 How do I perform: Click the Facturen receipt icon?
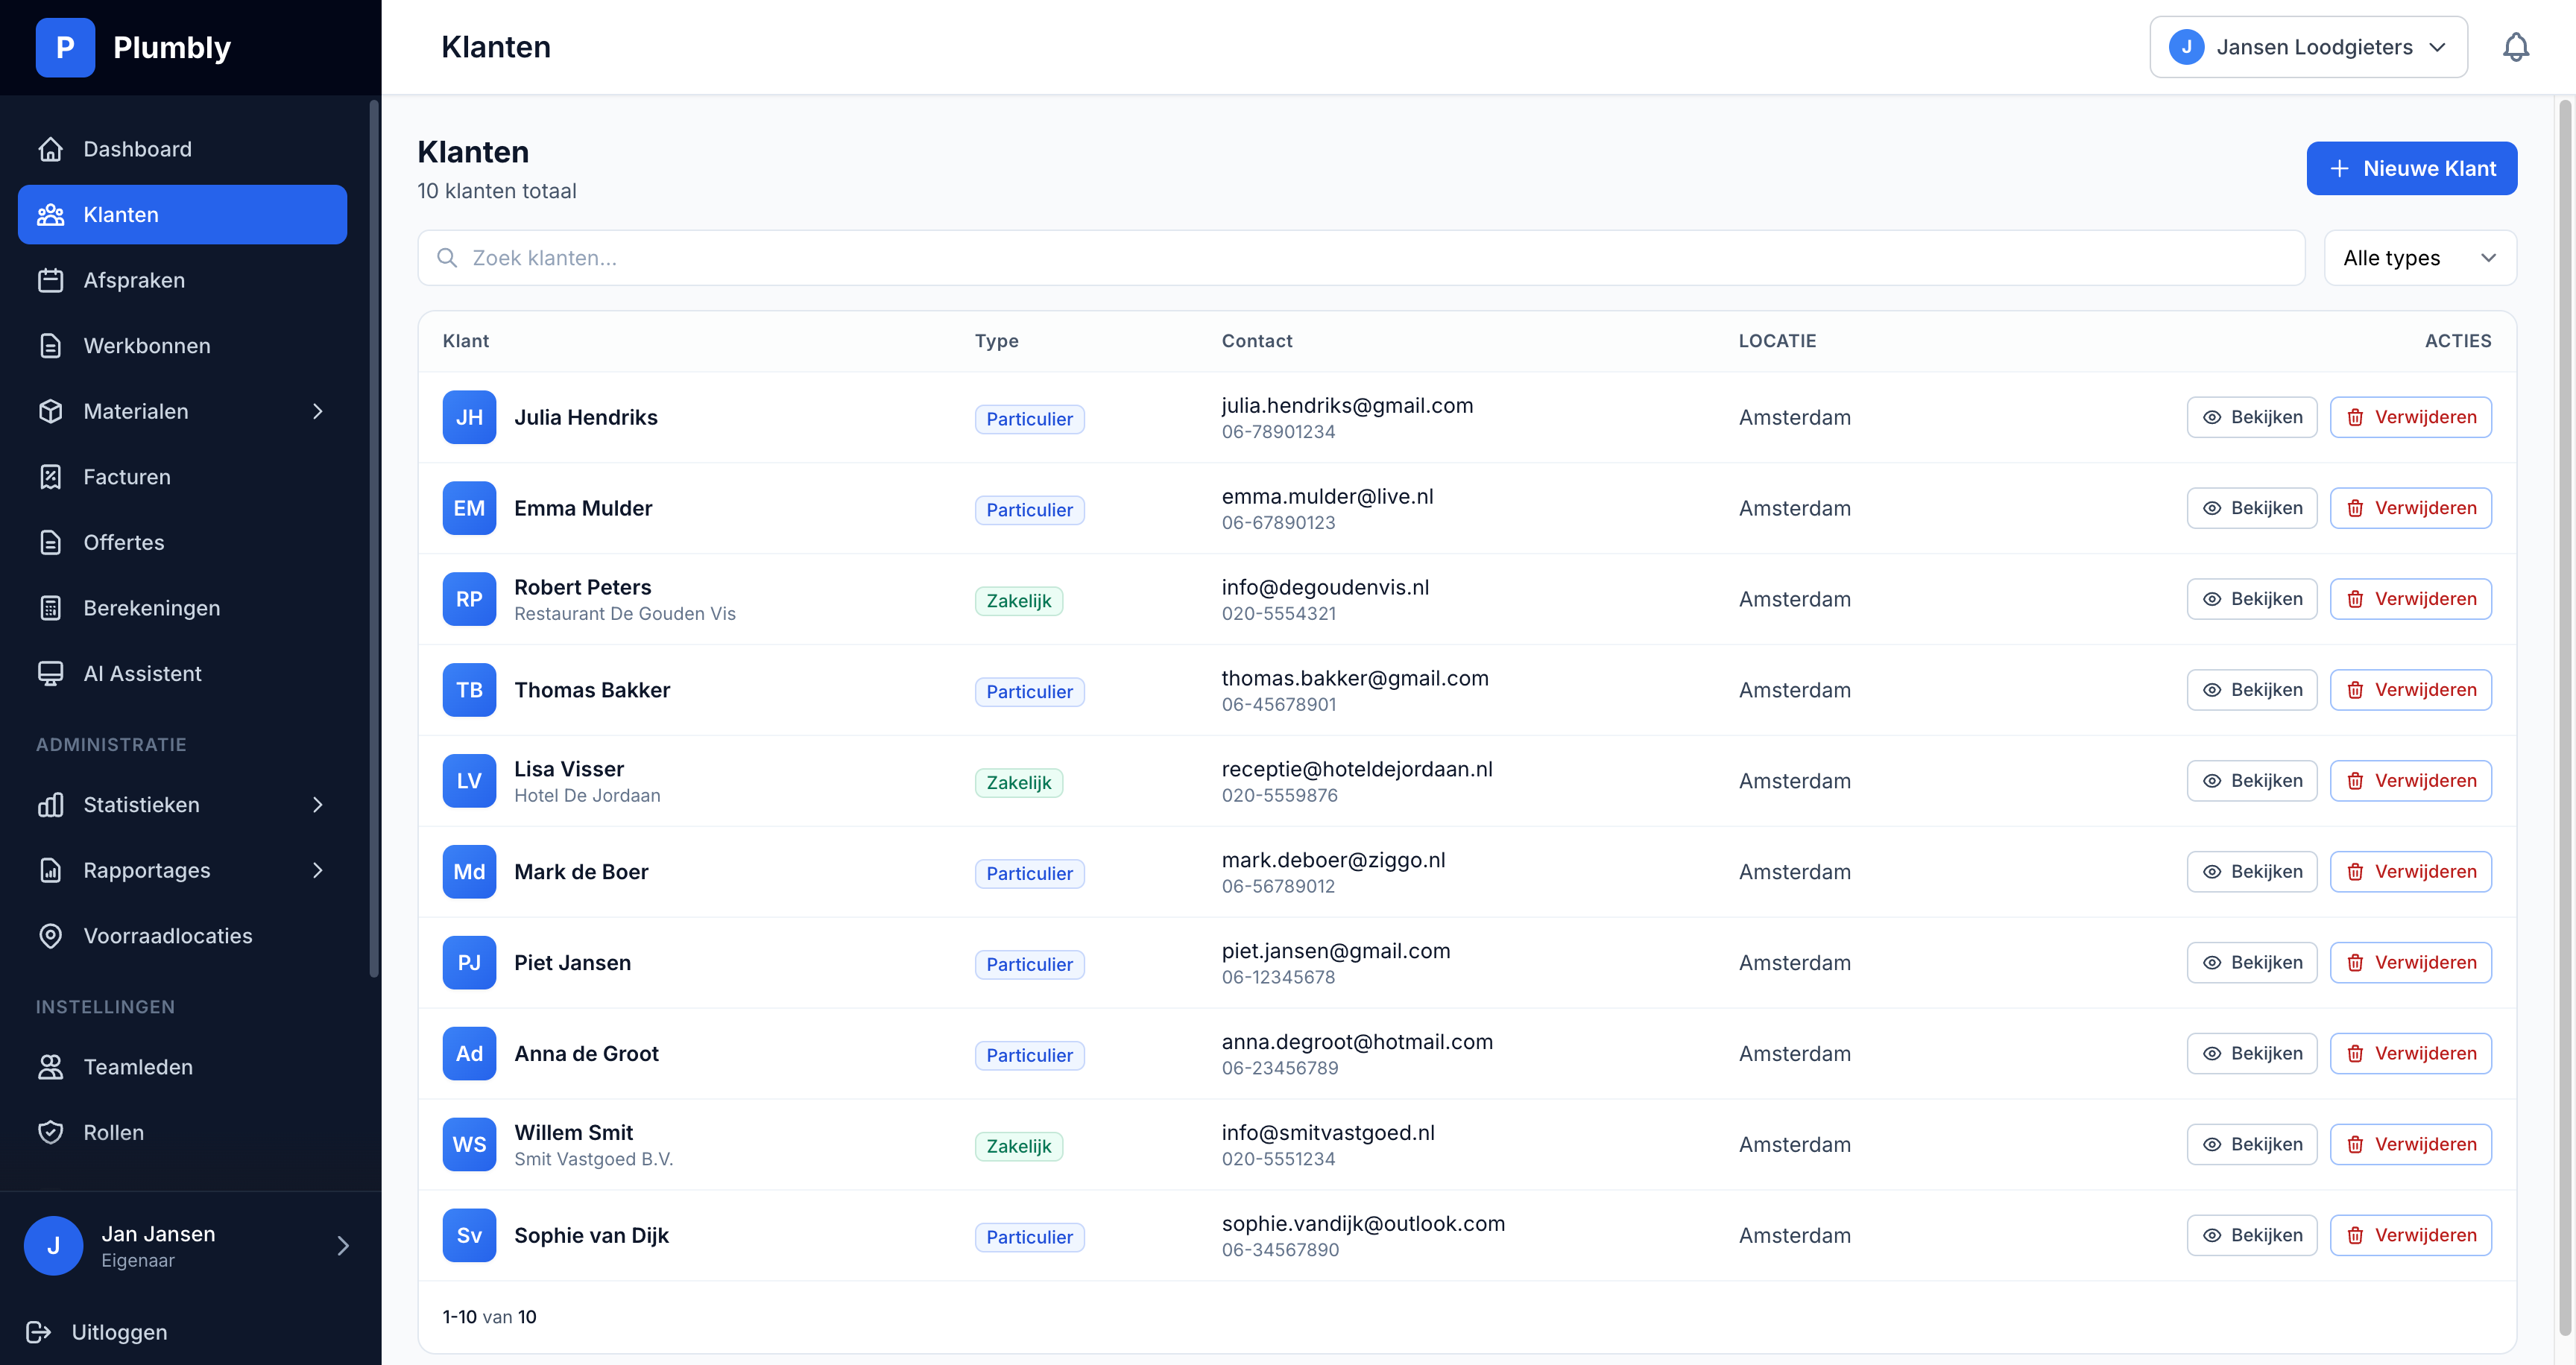click(x=50, y=477)
